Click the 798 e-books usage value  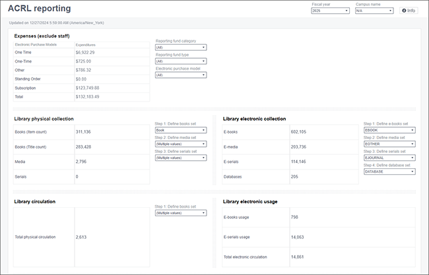[x=294, y=217]
